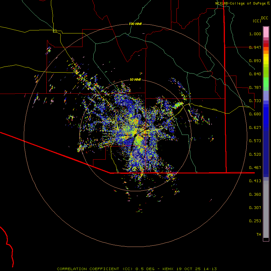
Task: Click the 0.253 scale value
Action: point(255,221)
